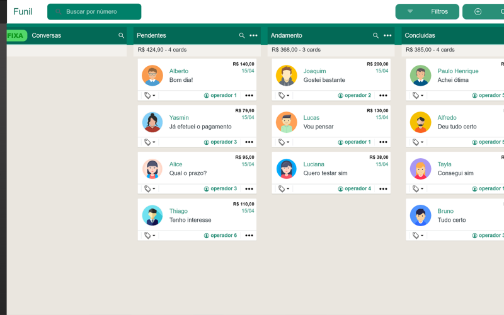Expand tag dropdown on Alberto's card
The image size is (504, 315).
pos(149,96)
